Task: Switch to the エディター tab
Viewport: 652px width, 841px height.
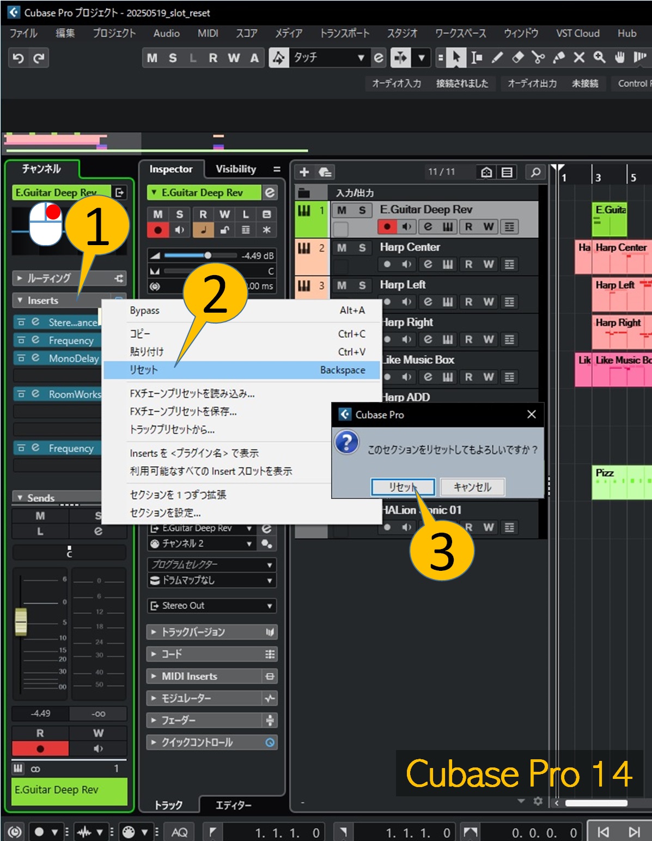Action: coord(234,805)
